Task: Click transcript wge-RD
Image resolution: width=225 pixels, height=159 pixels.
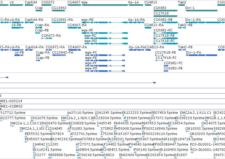Action: click(90, 41)
